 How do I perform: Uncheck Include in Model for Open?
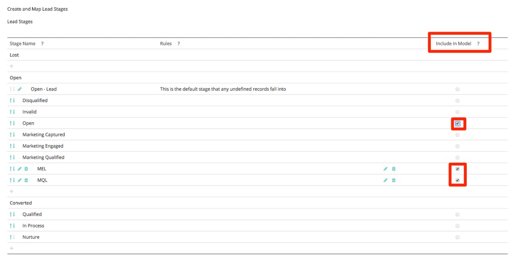(x=457, y=123)
